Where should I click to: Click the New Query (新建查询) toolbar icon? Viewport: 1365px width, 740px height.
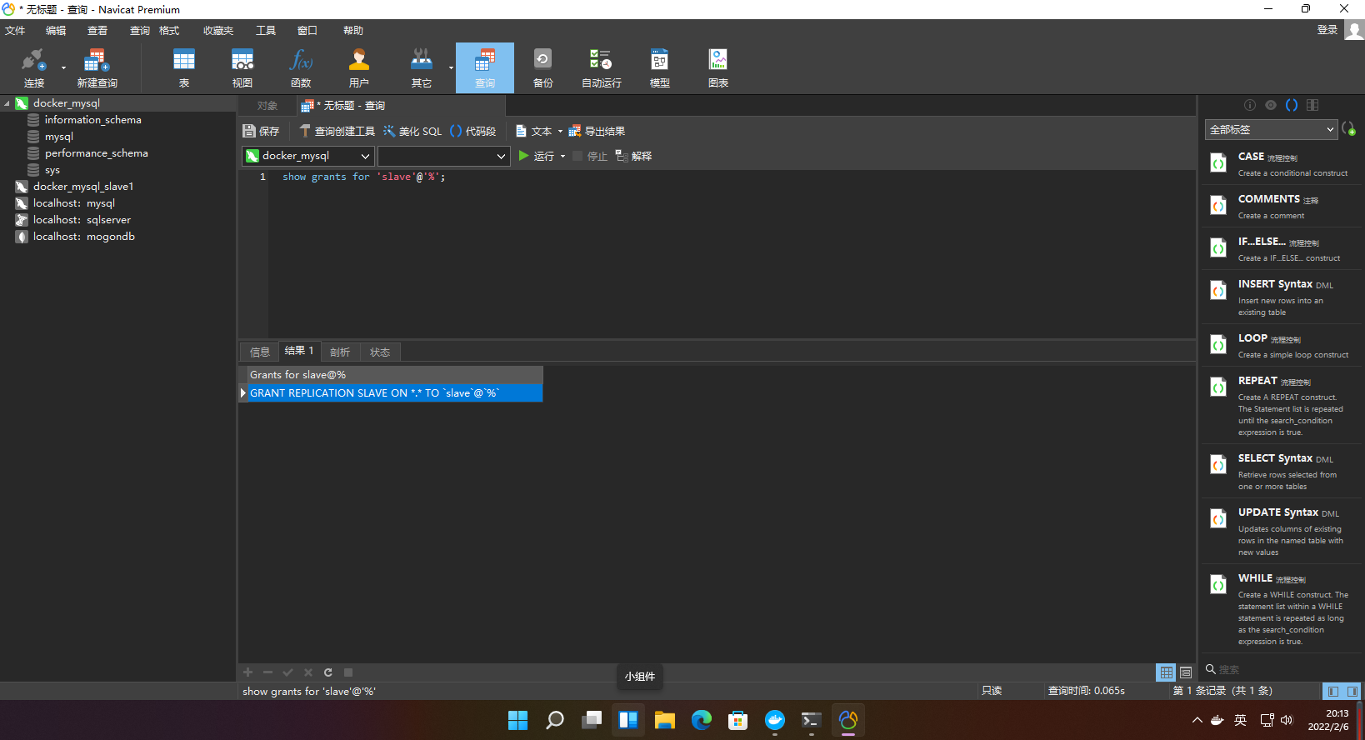(97, 67)
